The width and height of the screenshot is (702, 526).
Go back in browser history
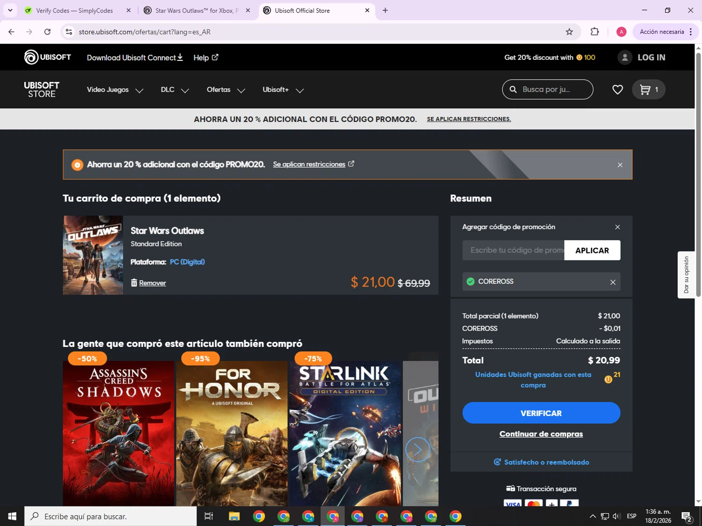pyautogui.click(x=11, y=32)
